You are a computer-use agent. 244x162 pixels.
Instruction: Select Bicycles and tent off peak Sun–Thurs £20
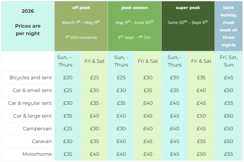(x=68, y=78)
